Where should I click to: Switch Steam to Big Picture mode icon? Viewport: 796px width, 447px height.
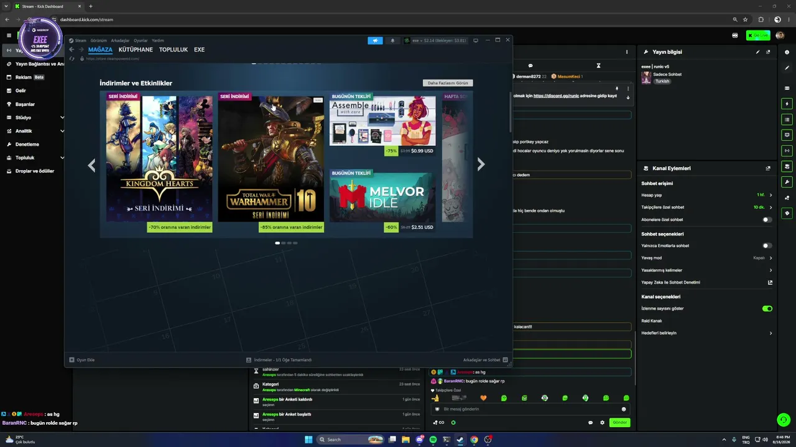point(476,40)
